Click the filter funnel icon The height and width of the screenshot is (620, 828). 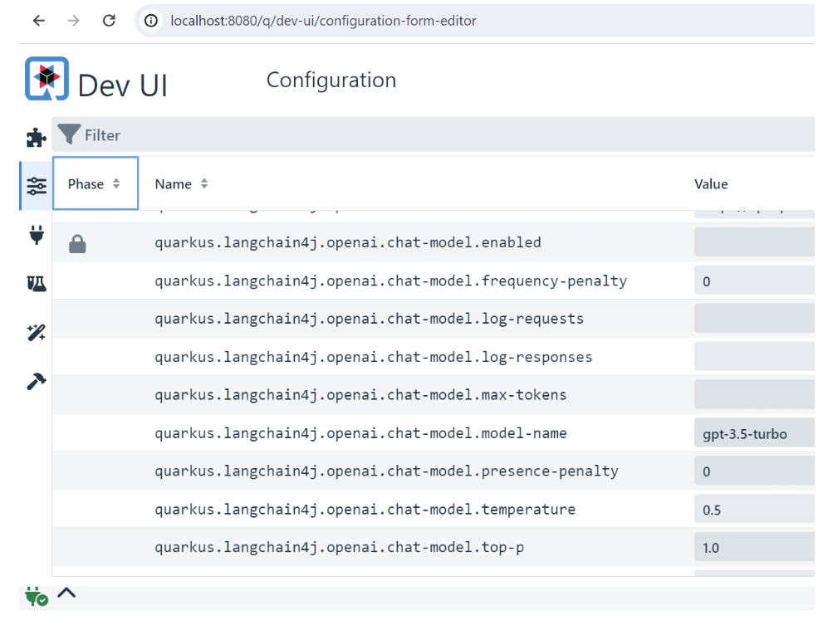(70, 134)
